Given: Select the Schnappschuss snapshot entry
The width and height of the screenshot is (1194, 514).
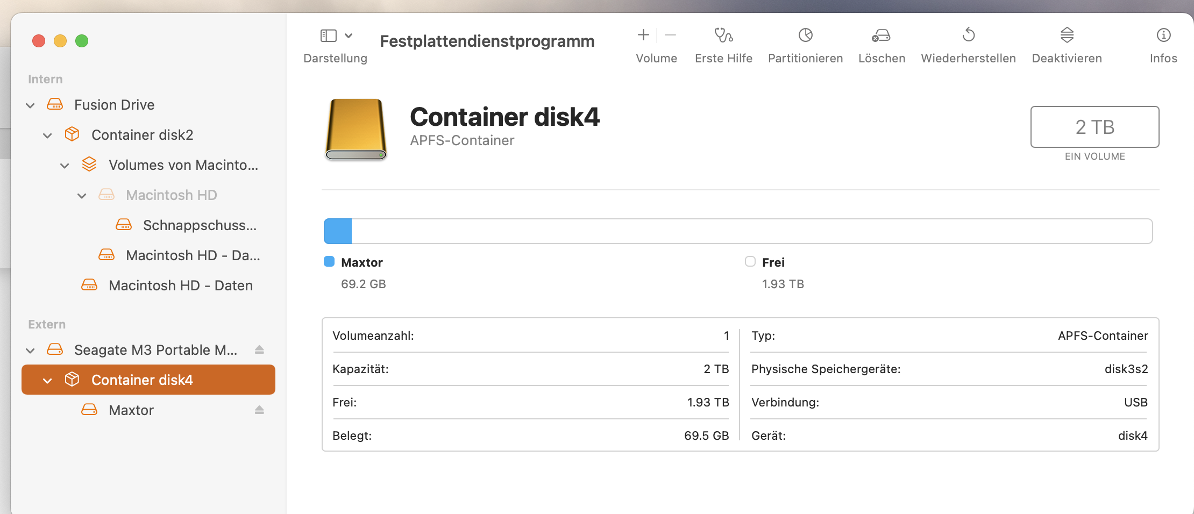Looking at the screenshot, I should pyautogui.click(x=200, y=225).
